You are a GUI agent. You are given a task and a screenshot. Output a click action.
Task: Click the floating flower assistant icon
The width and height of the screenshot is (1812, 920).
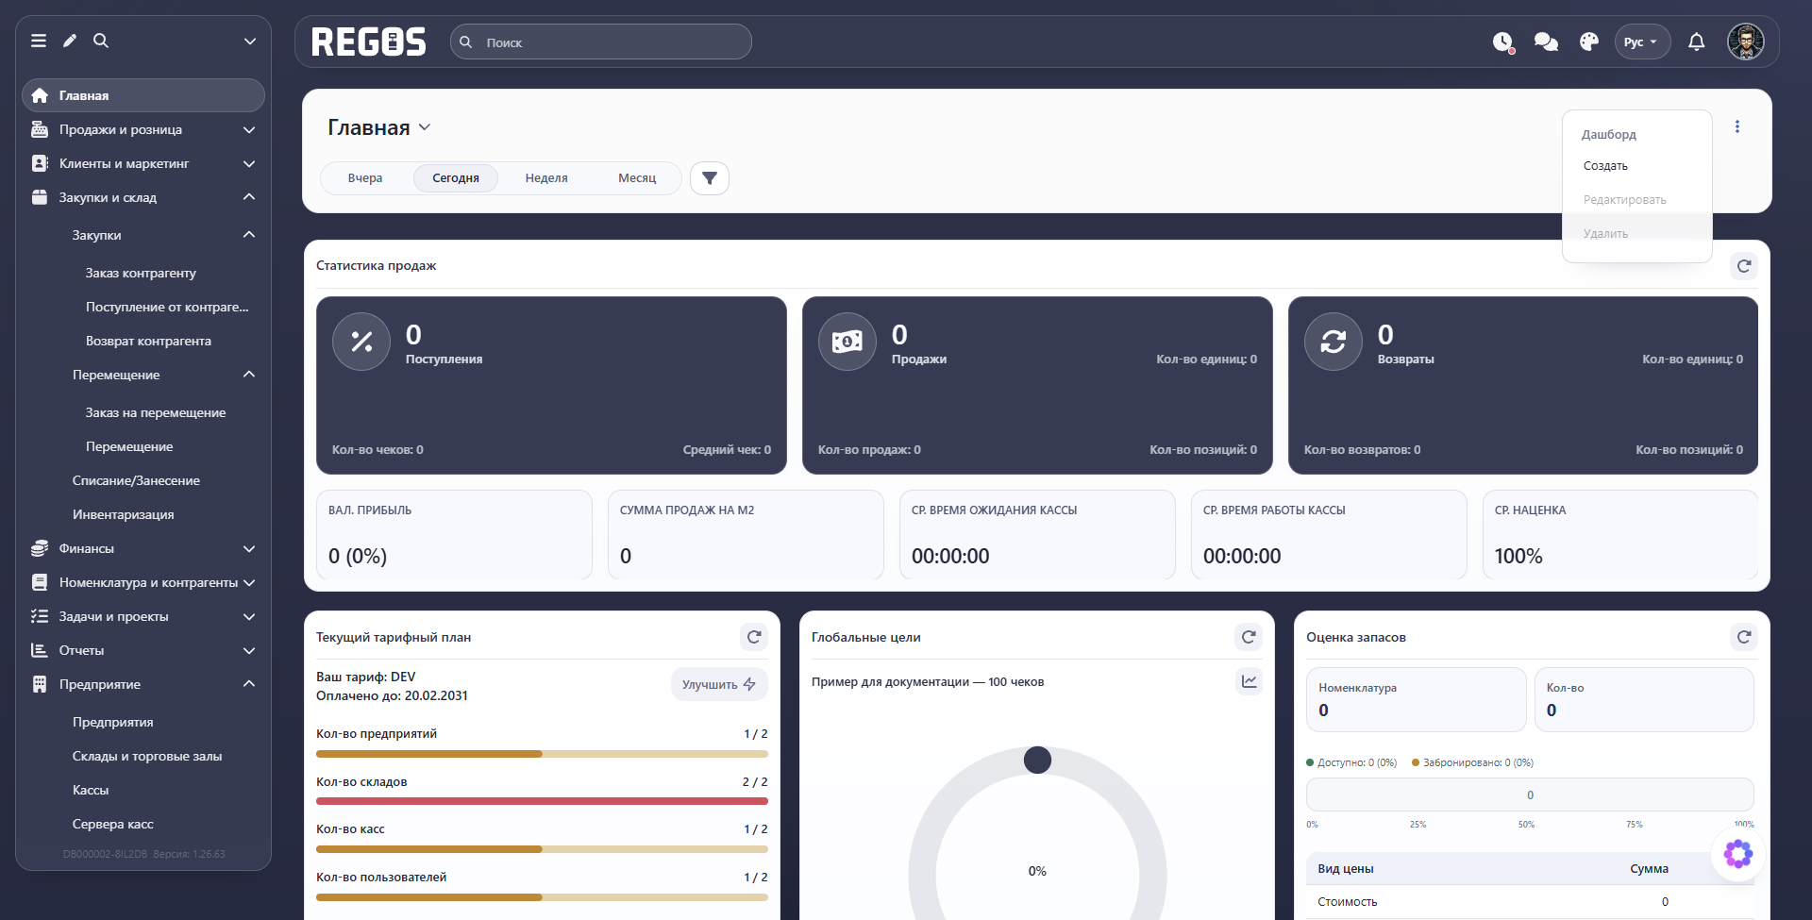[x=1738, y=855]
